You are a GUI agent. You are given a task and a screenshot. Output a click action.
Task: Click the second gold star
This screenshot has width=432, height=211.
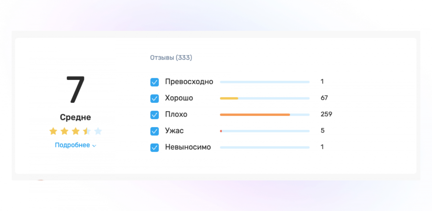[65, 131]
